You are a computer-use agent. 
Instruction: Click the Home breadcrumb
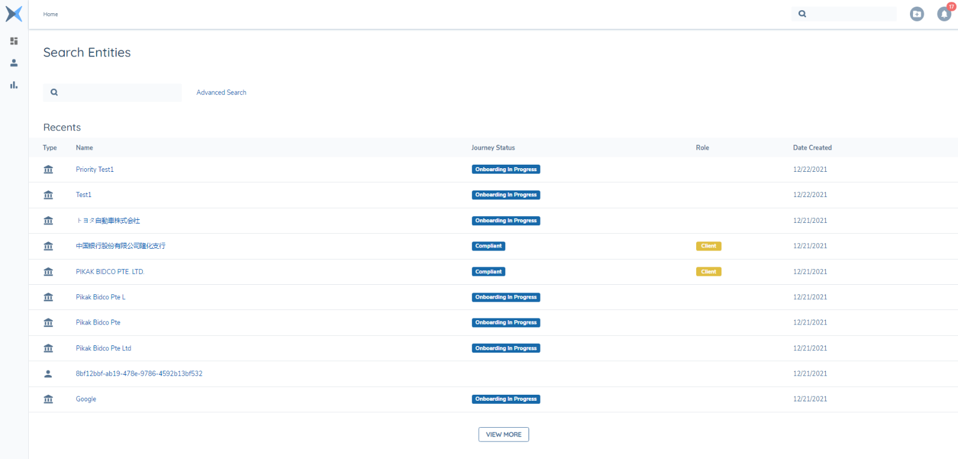click(x=50, y=14)
